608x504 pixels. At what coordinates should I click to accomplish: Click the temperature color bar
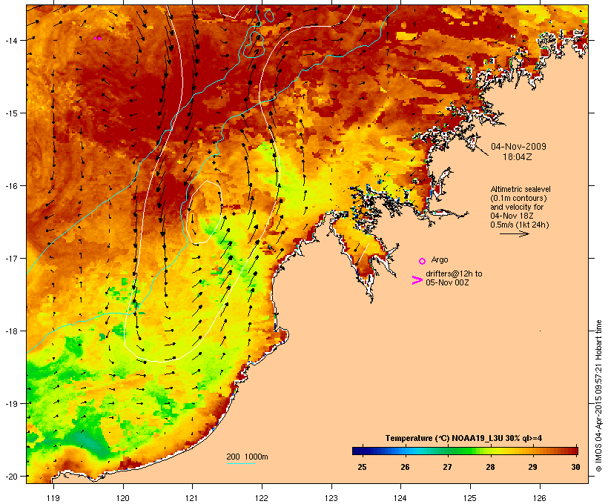coord(465,451)
